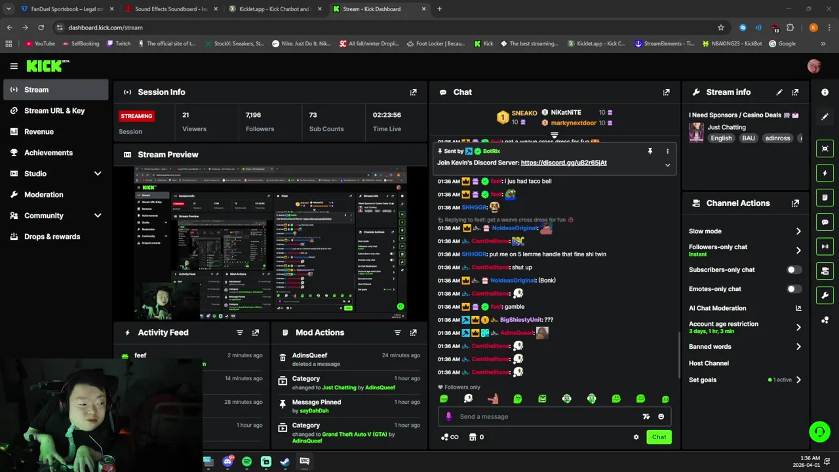
Task: Click the Just Chatting category link in Mod Actions
Action: 340,387
